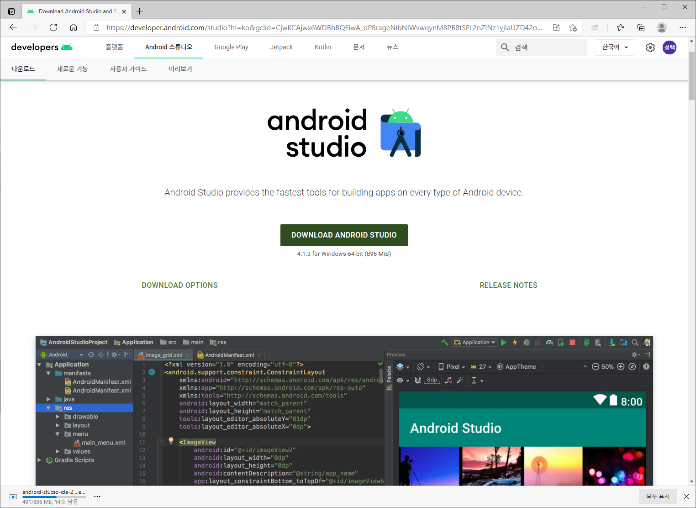696x508 pixels.
Task: Open the tab actions menu icon
Action: coord(11,11)
